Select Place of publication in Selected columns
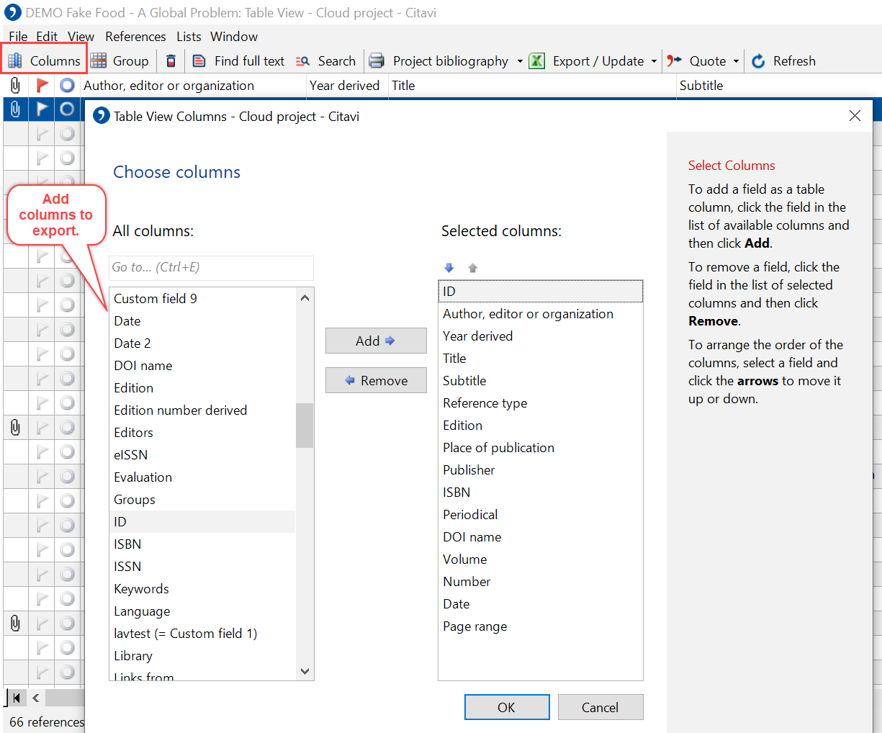This screenshot has height=733, width=882. (540, 448)
